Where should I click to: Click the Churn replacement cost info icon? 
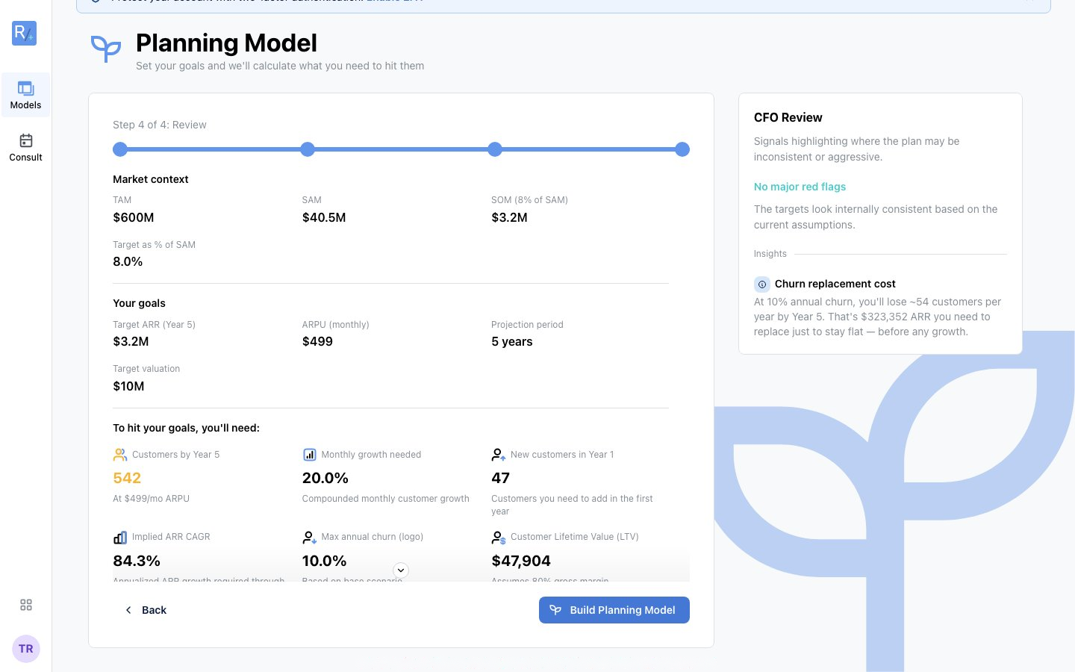[x=762, y=284]
